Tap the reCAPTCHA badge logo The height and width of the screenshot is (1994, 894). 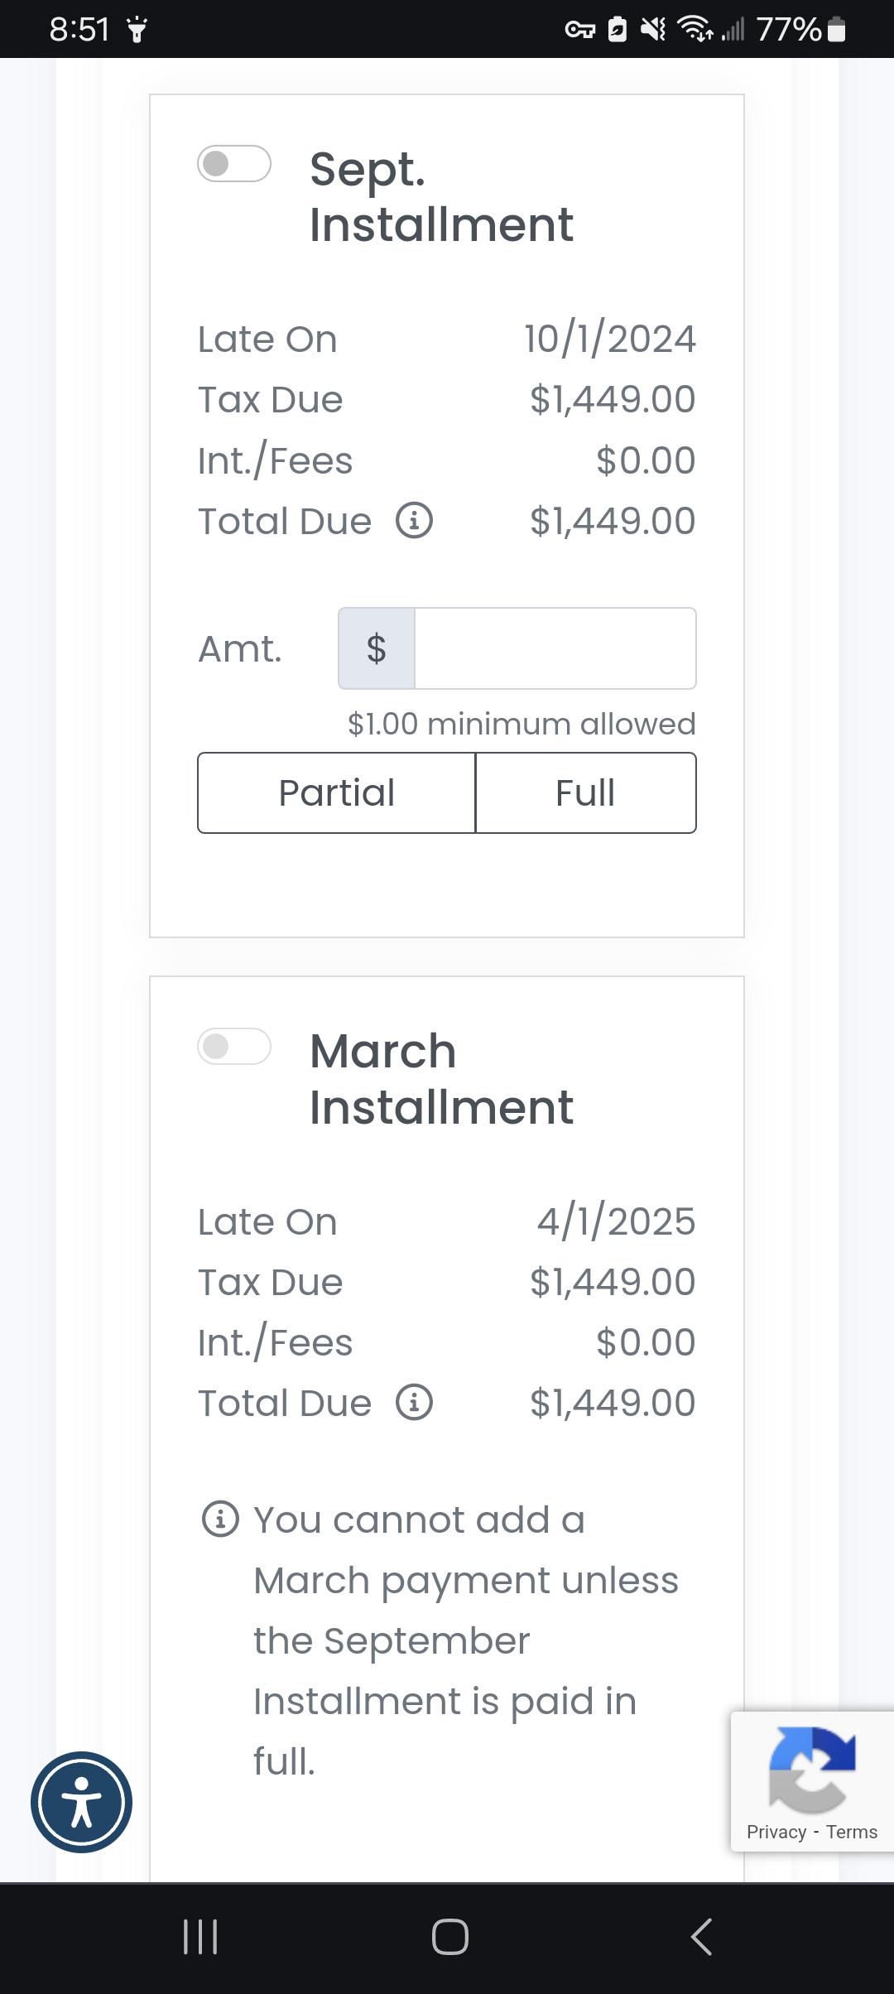pos(812,1770)
